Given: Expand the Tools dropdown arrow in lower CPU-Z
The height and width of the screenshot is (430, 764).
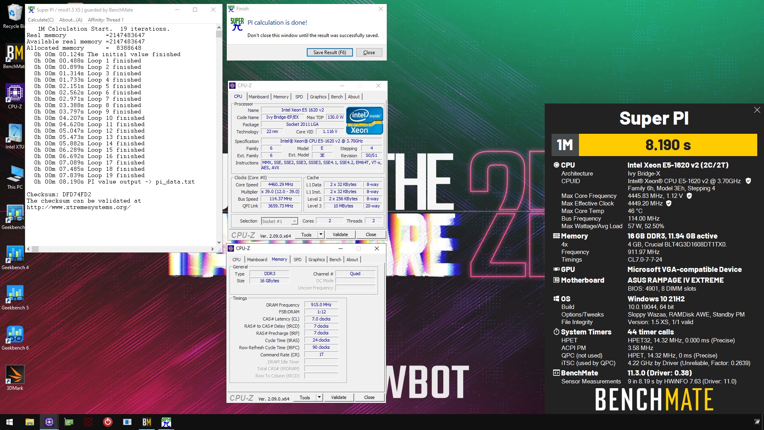Looking at the screenshot, I should [x=319, y=397].
